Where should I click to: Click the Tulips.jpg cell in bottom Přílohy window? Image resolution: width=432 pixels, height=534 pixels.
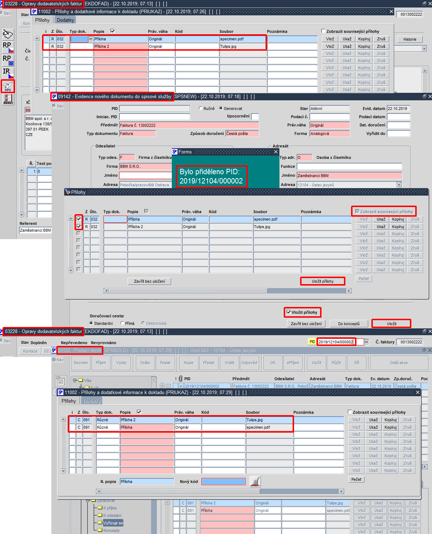269,420
